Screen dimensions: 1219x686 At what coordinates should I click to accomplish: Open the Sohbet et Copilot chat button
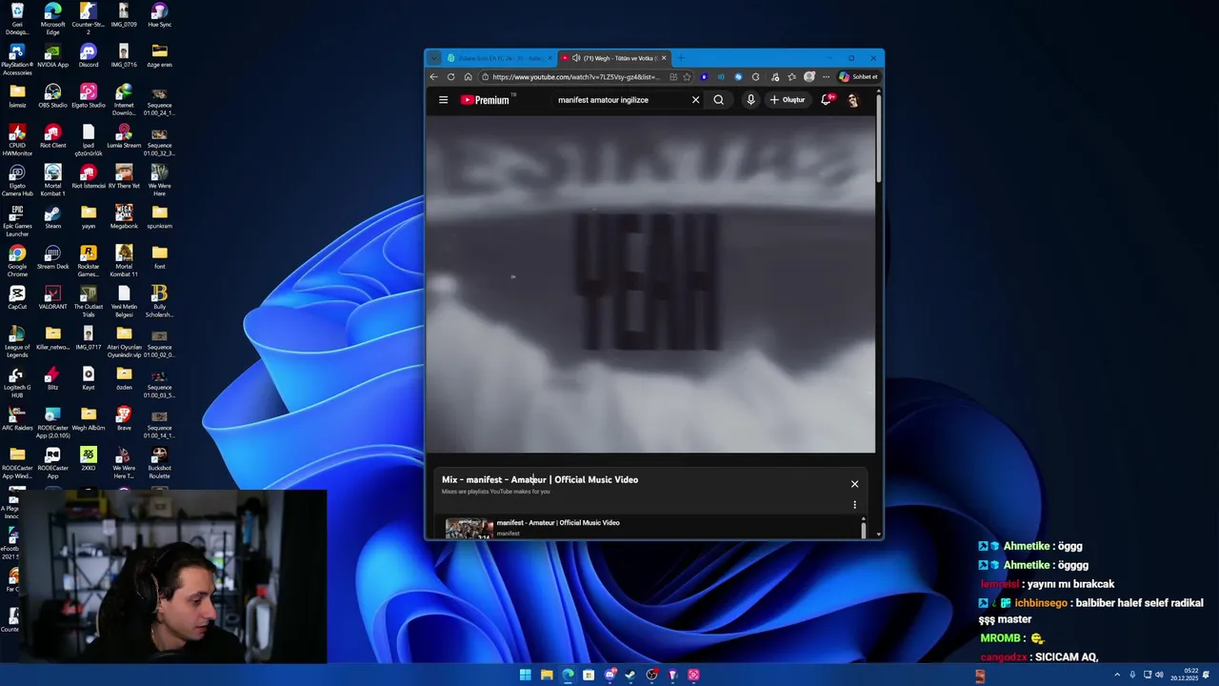pos(857,77)
